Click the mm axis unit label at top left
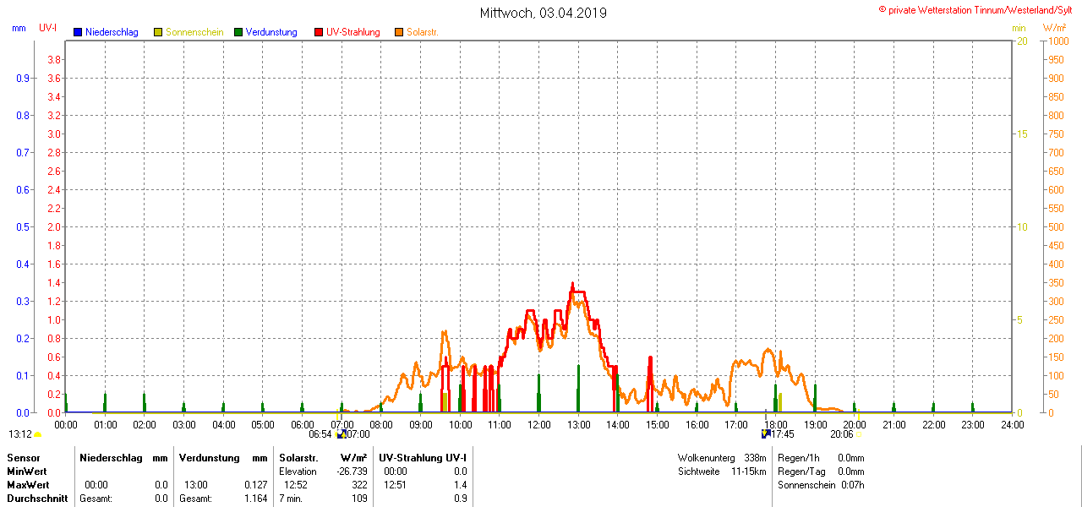1082x507 pixels. [x=19, y=28]
